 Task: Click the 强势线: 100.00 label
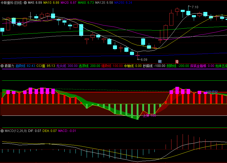coord(112,66)
